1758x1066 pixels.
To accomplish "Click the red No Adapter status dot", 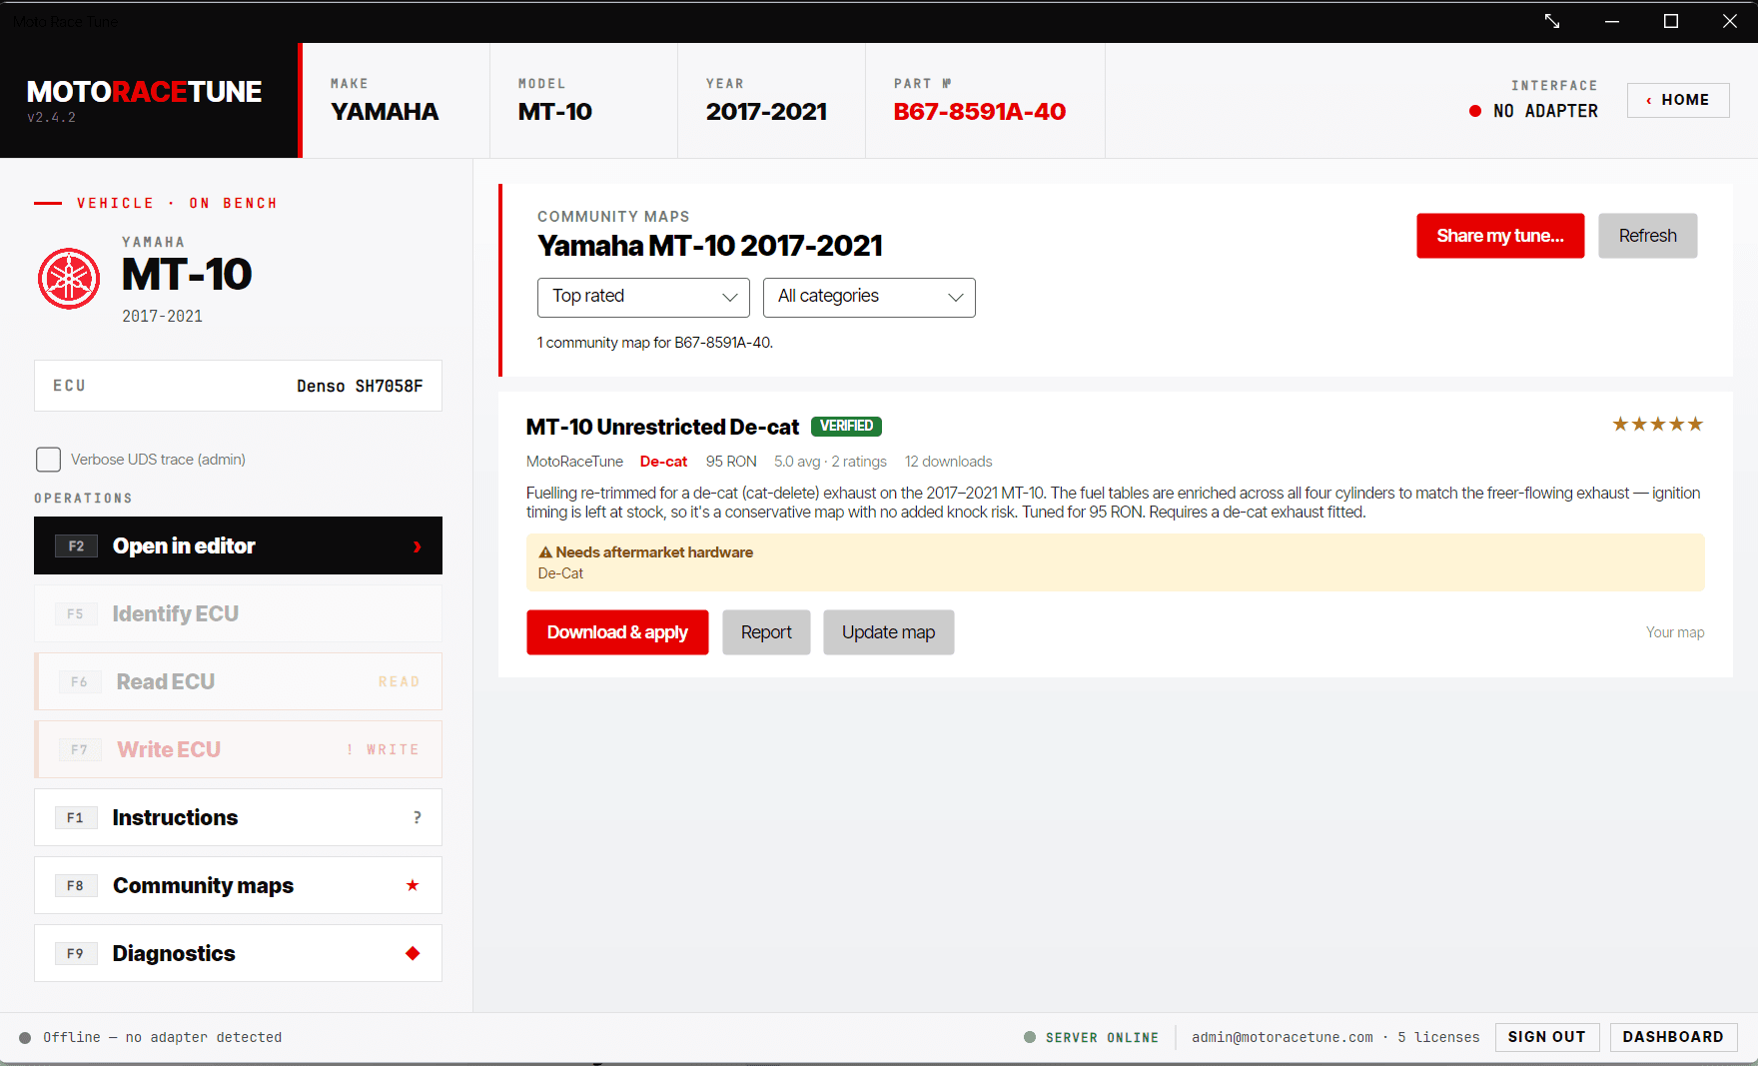I will (1475, 111).
